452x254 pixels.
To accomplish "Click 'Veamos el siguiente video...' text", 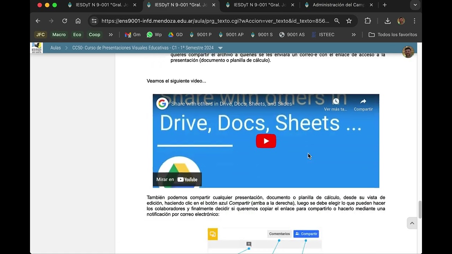I will click(x=176, y=81).
